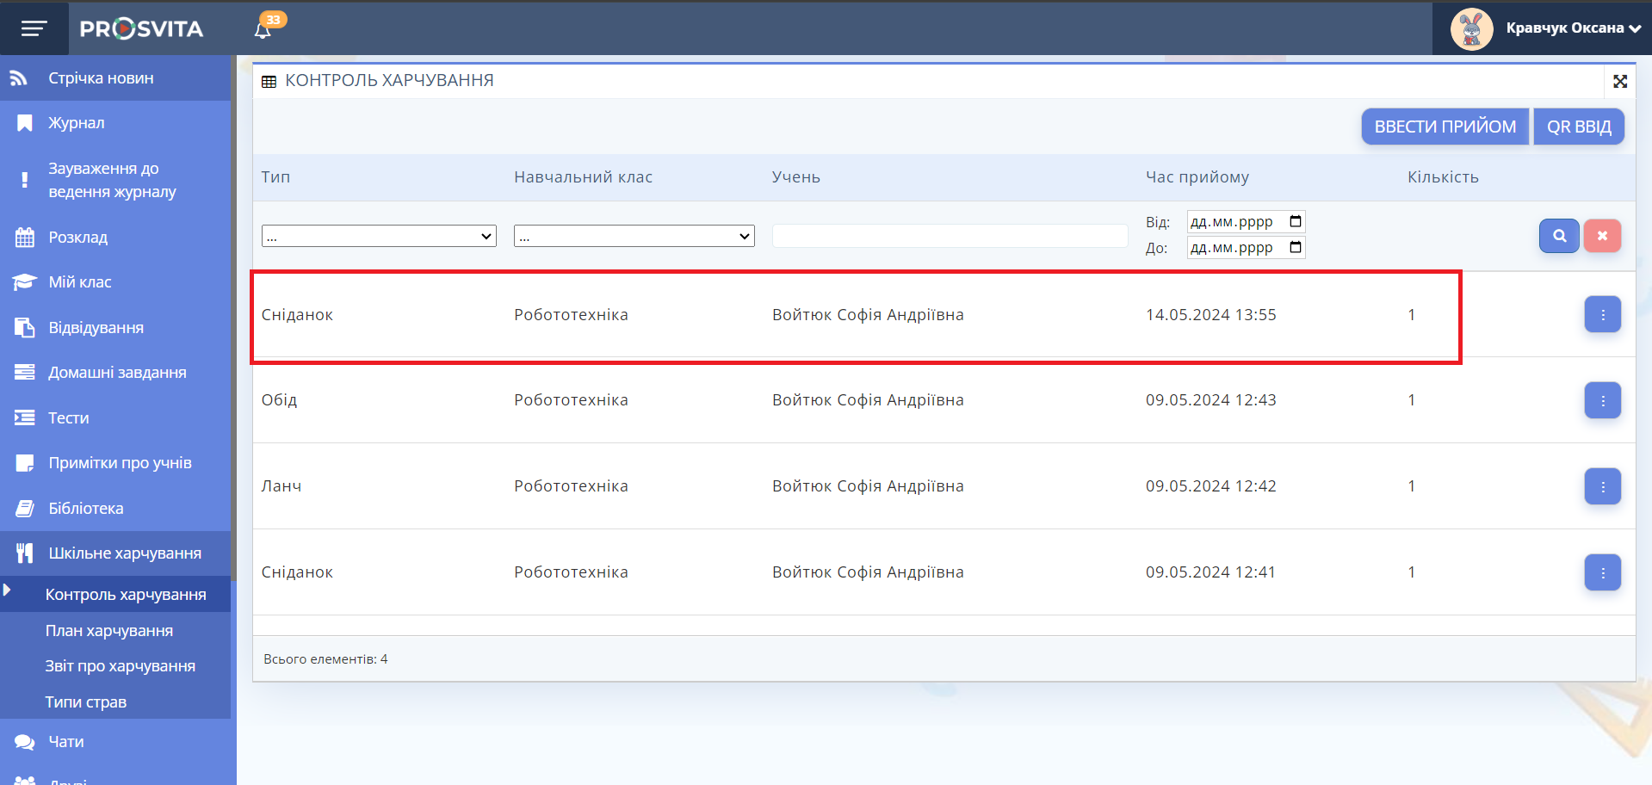This screenshot has height=785, width=1652.
Task: Open План харчування in the sidebar
Action: click(x=109, y=631)
